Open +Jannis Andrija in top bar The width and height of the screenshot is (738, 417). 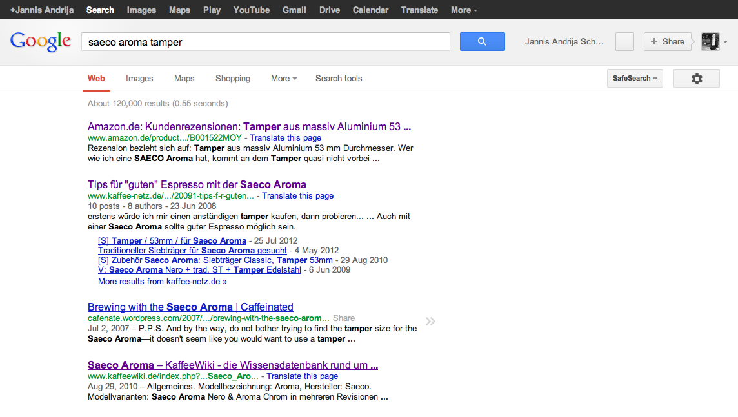point(42,10)
